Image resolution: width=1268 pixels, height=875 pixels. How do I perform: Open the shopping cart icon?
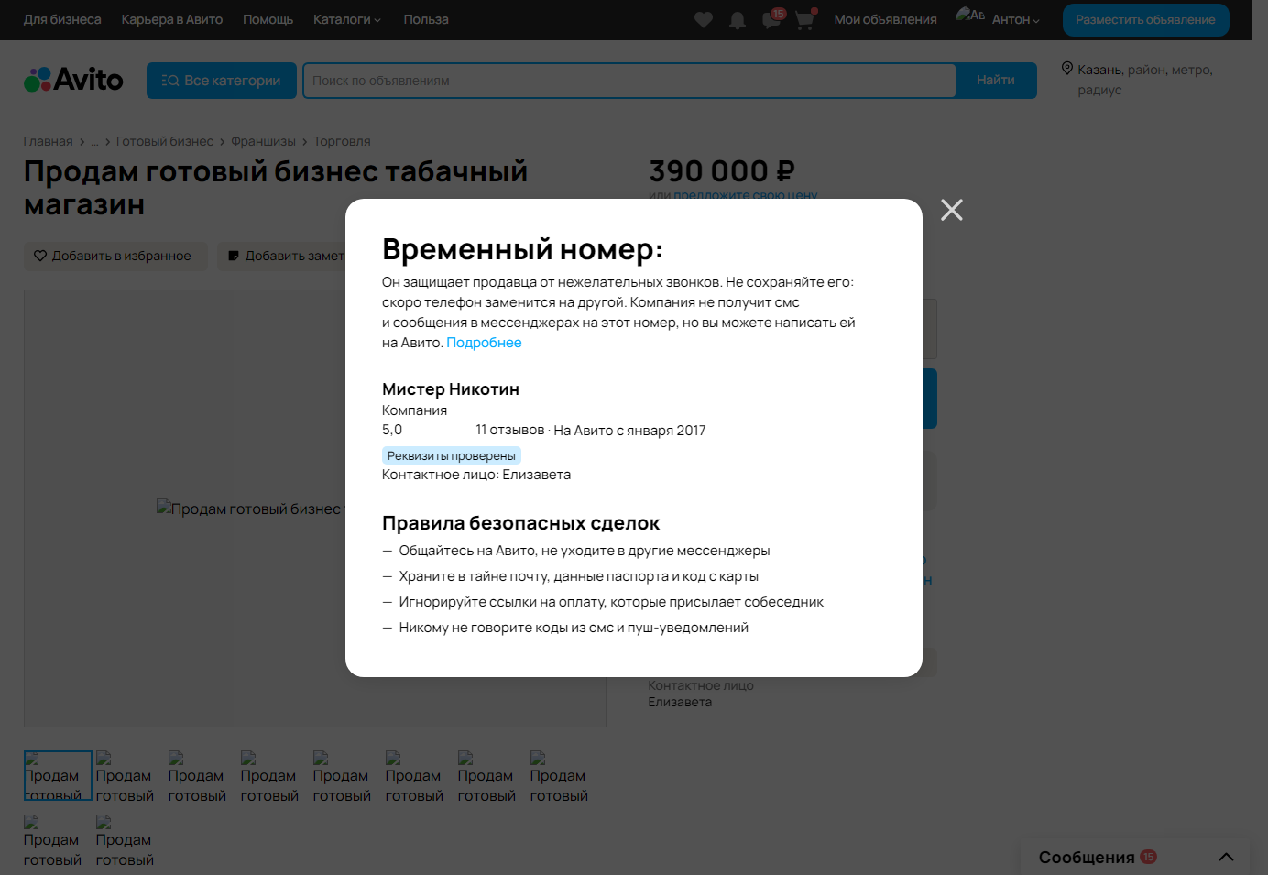tap(804, 19)
